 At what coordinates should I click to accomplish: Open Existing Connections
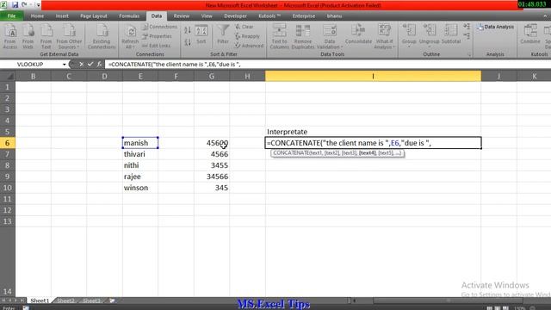click(102, 36)
